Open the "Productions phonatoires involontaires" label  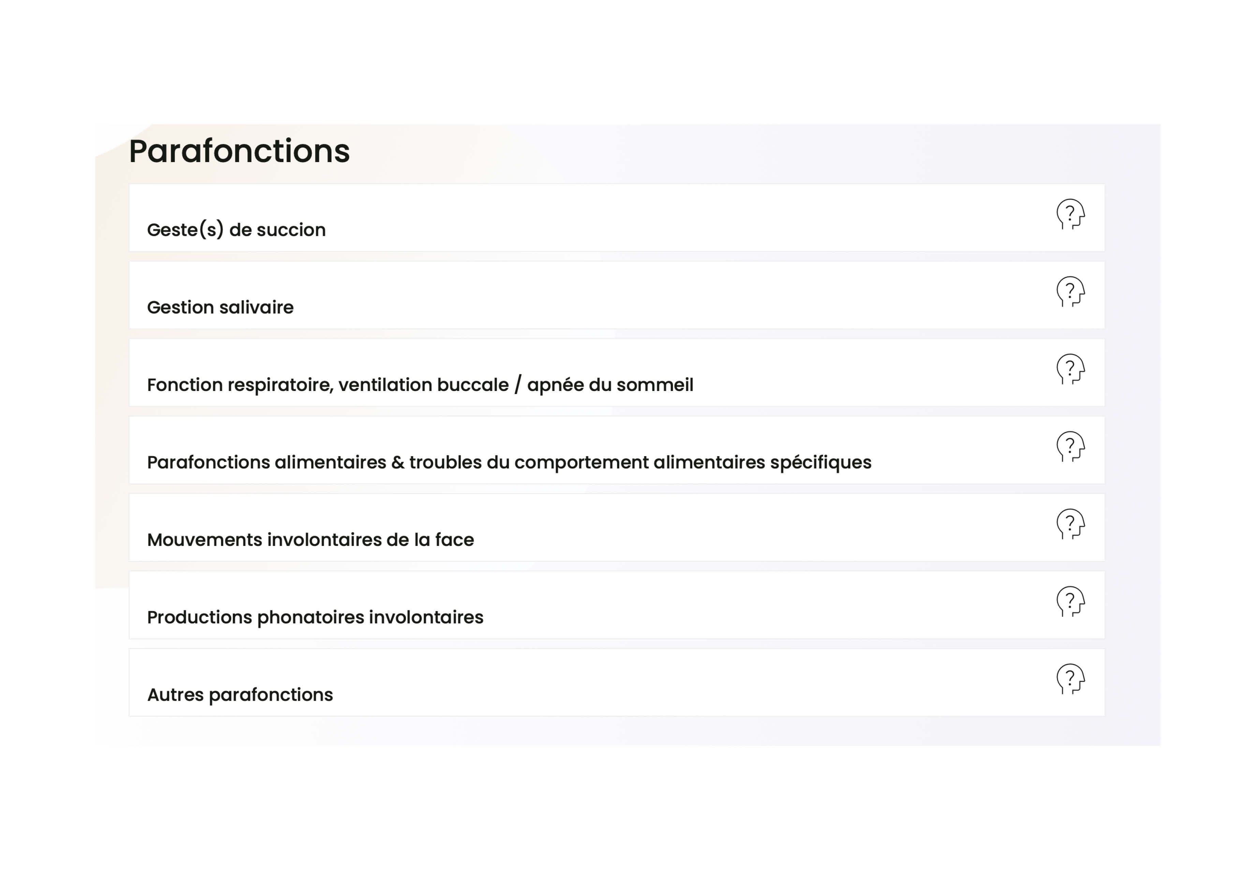[315, 617]
